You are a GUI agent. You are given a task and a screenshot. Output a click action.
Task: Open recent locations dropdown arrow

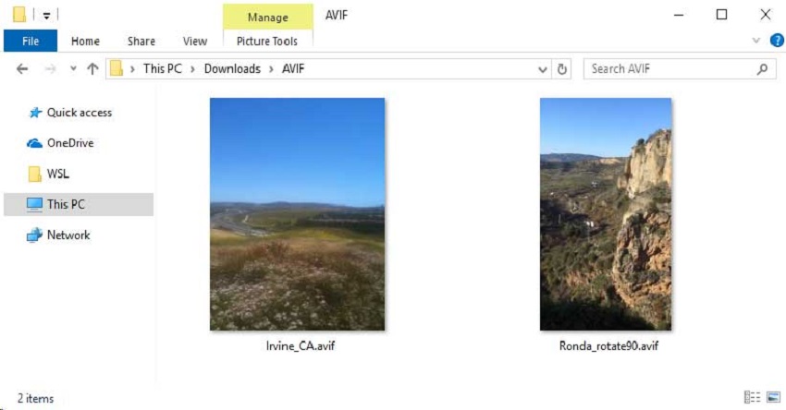[72, 69]
